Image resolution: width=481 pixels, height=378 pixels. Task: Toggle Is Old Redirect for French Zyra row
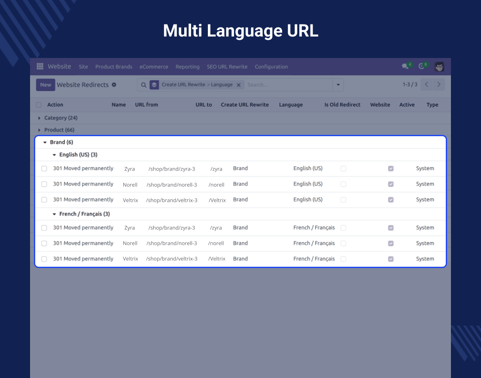[343, 228]
